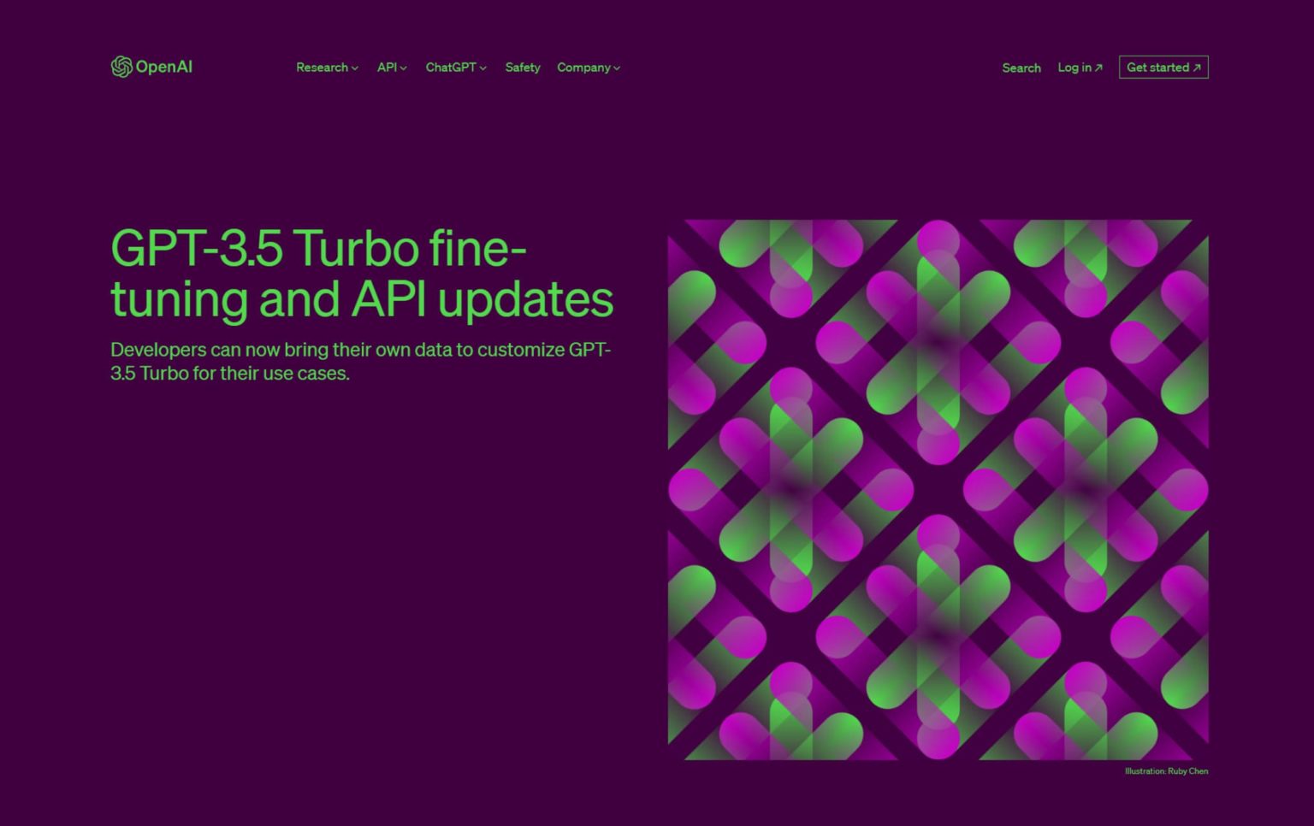Expand the chevron next to API
Viewport: 1314px width, 826px height.
[404, 68]
